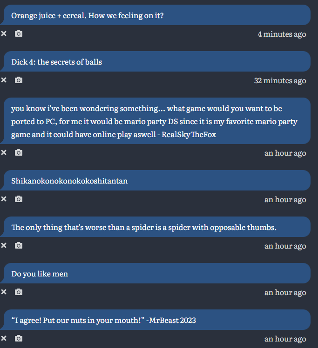This screenshot has height=348, width=318.
Task: Delete the mario party DS message
Action: point(4,152)
